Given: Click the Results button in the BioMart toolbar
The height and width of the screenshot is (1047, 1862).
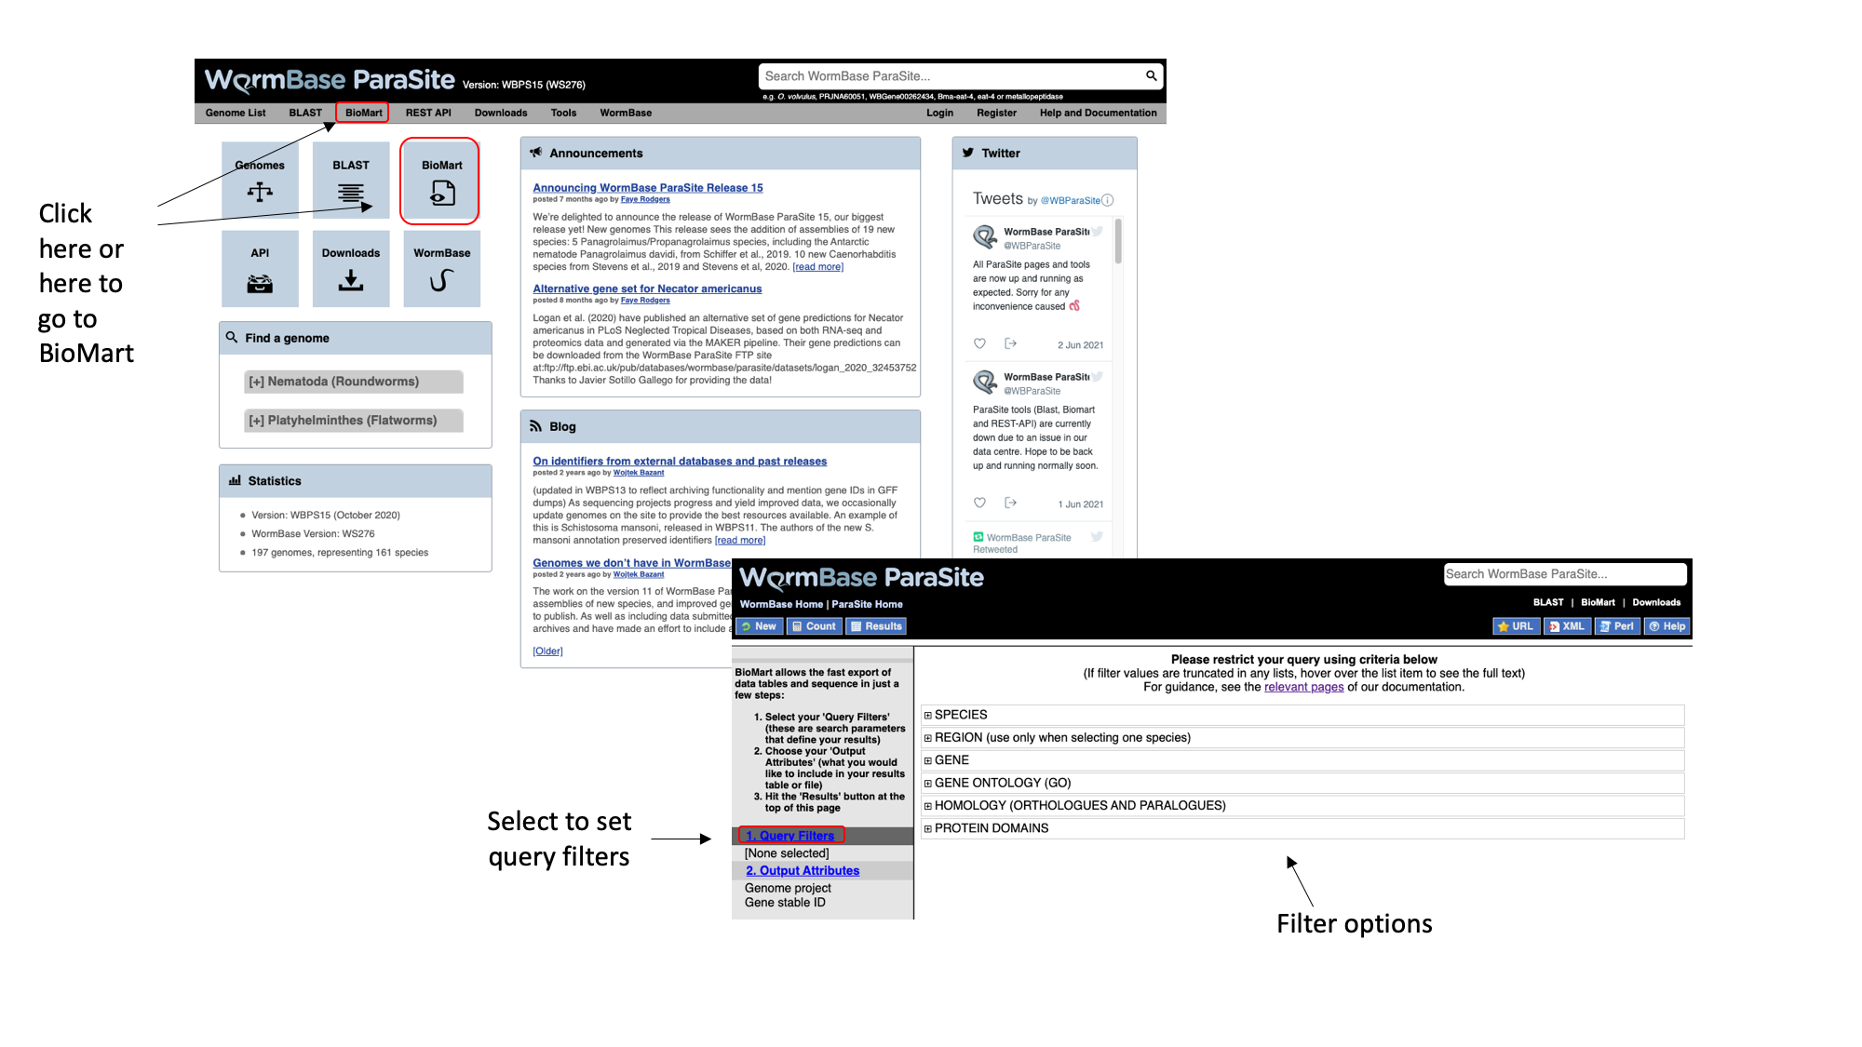Looking at the screenshot, I should [x=876, y=626].
